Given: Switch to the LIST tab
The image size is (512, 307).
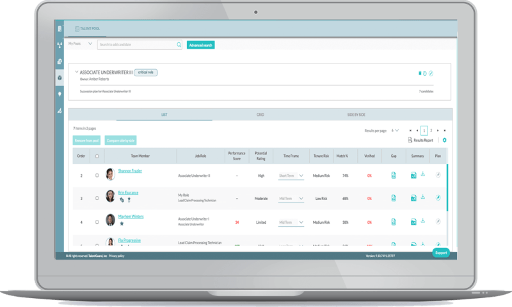Looking at the screenshot, I should coord(164,115).
